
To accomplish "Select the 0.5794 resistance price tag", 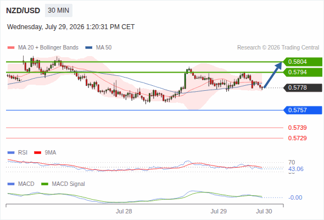I will pos(302,72).
